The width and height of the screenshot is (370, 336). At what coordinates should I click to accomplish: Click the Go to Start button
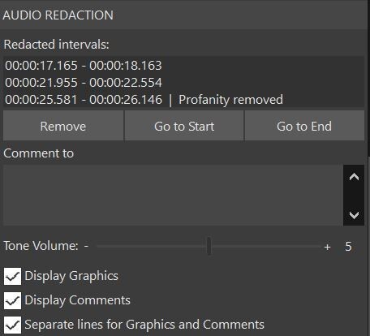(x=184, y=126)
